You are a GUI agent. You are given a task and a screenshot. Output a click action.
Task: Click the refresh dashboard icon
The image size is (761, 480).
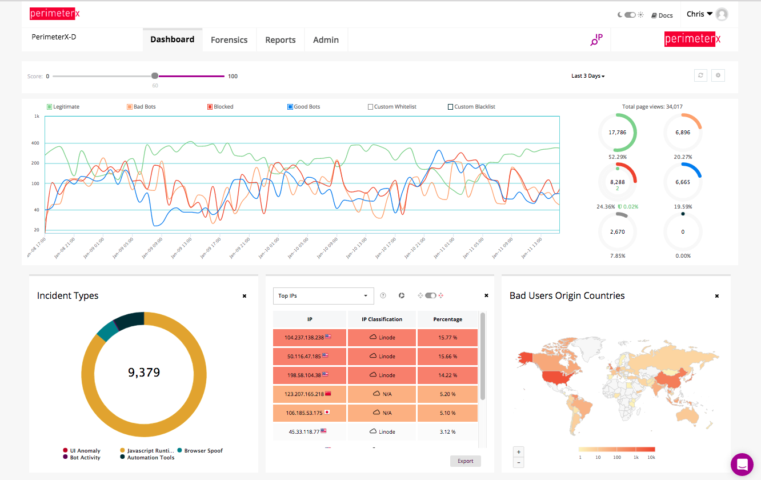(x=700, y=75)
